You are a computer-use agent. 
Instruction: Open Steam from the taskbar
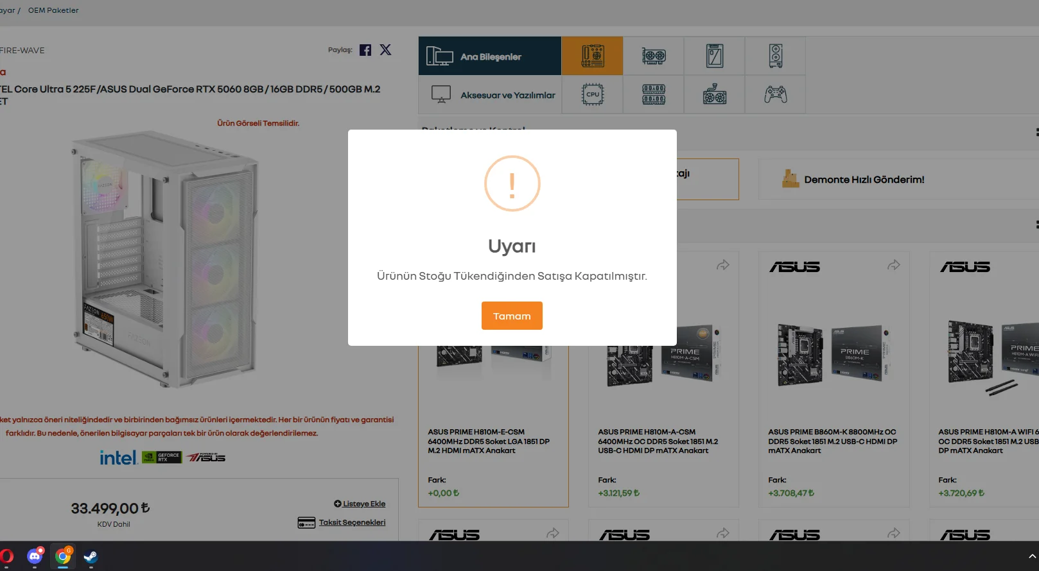pyautogui.click(x=91, y=556)
